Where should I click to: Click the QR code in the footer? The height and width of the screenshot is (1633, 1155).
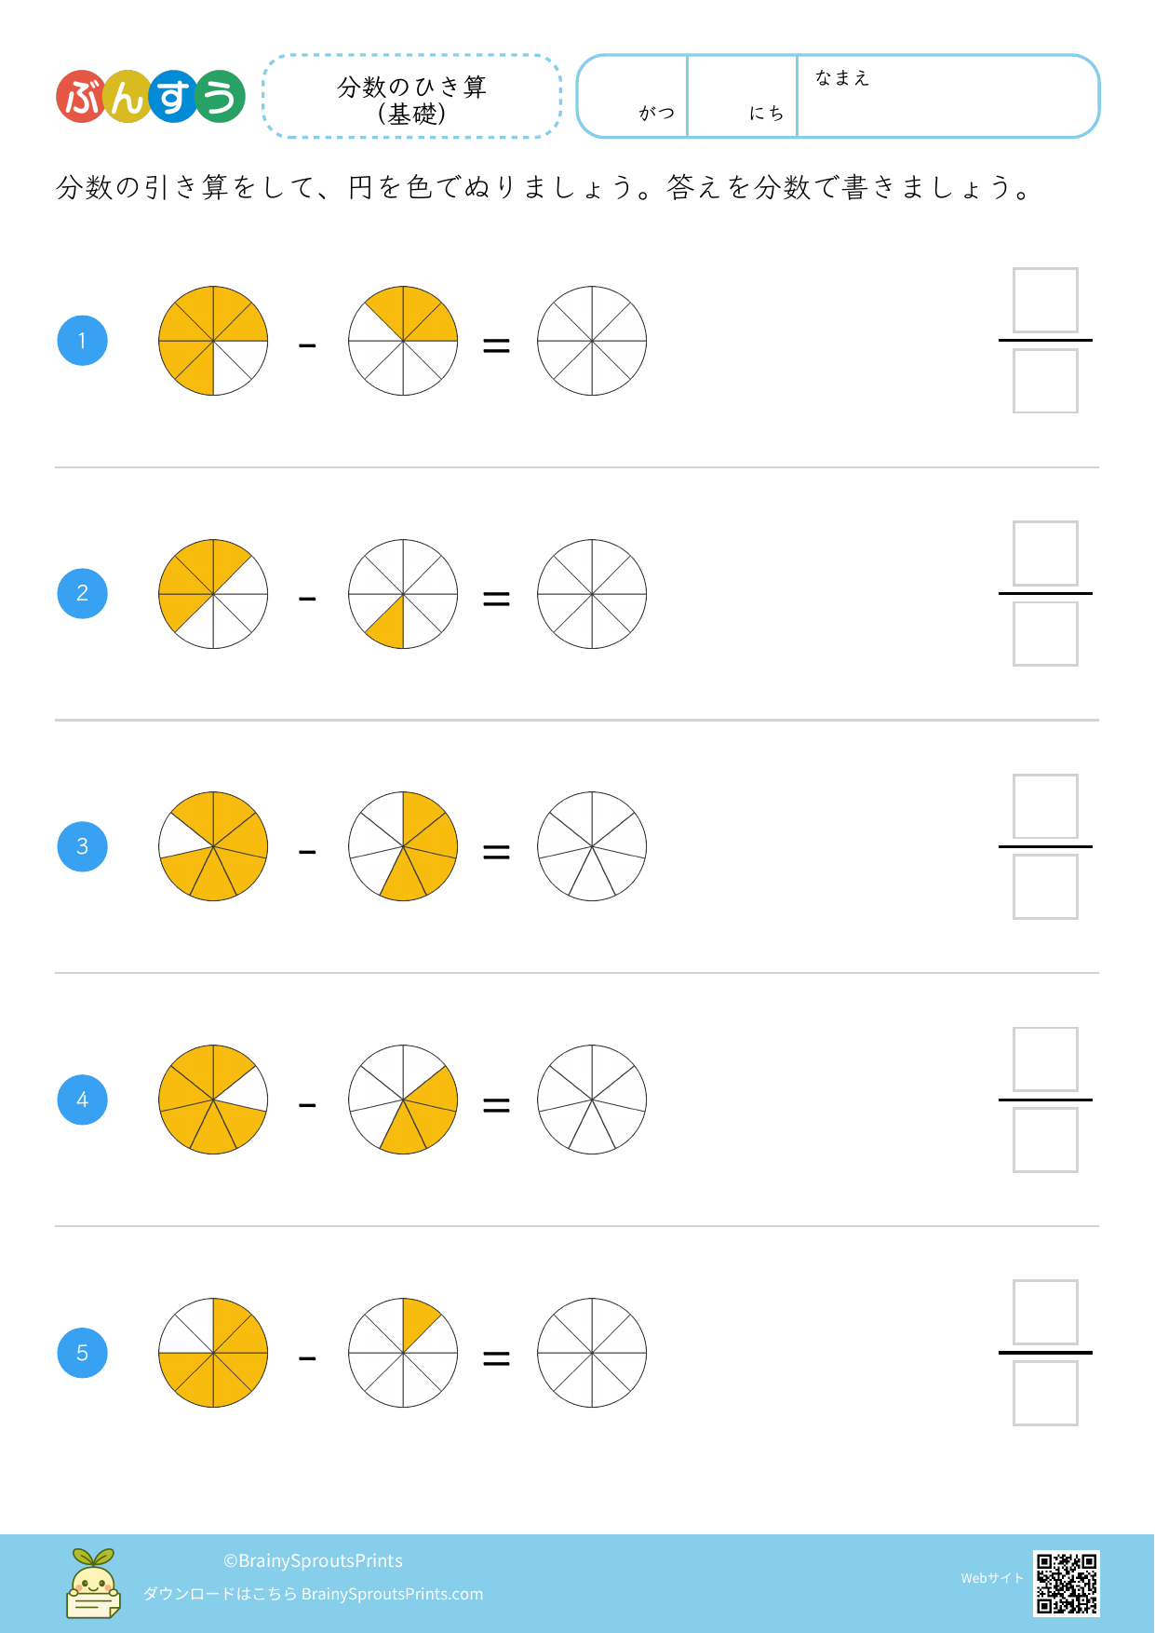1066,1583
